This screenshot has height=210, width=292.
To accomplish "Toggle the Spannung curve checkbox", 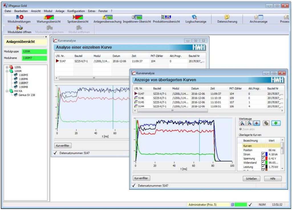I will pyautogui.click(x=263, y=158).
